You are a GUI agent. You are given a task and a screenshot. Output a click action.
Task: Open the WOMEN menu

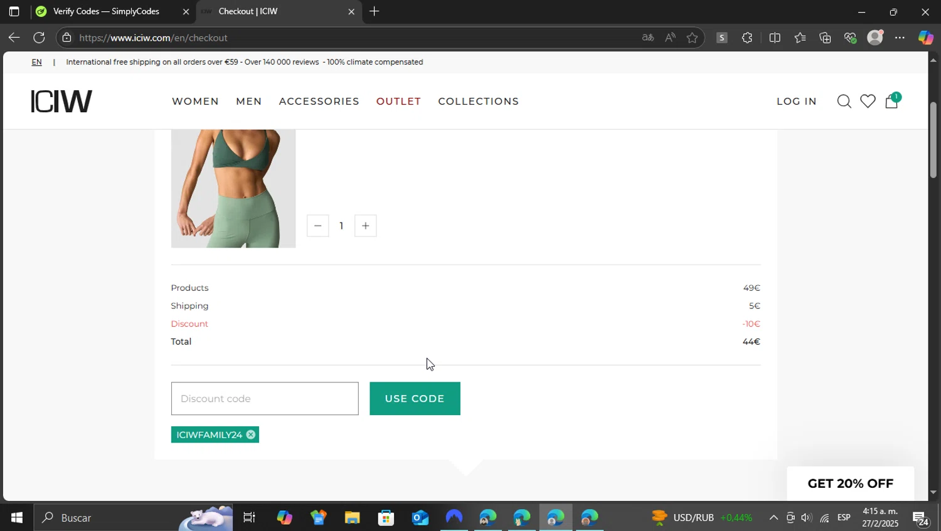pyautogui.click(x=195, y=101)
